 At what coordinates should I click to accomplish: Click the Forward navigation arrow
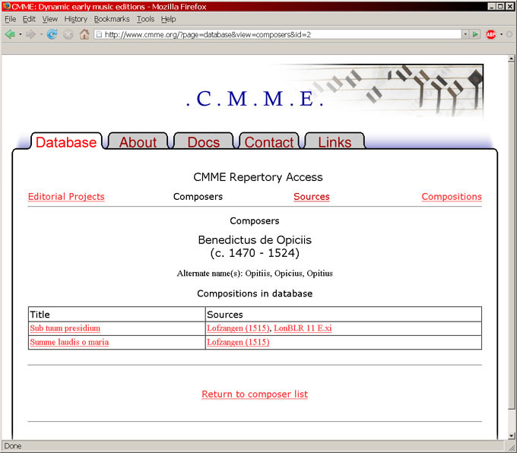point(30,34)
